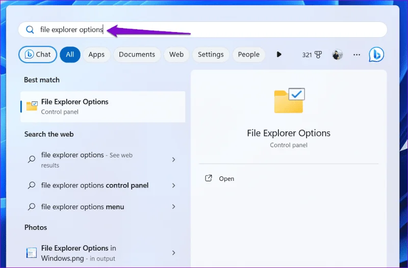The image size is (408, 268).
Task: Select 'file explorer options control panel' suggestion
Action: tap(103, 185)
